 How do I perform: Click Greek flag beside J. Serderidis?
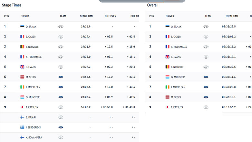22,127
